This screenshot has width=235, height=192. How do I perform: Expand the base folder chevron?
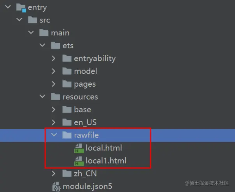pos(54,110)
